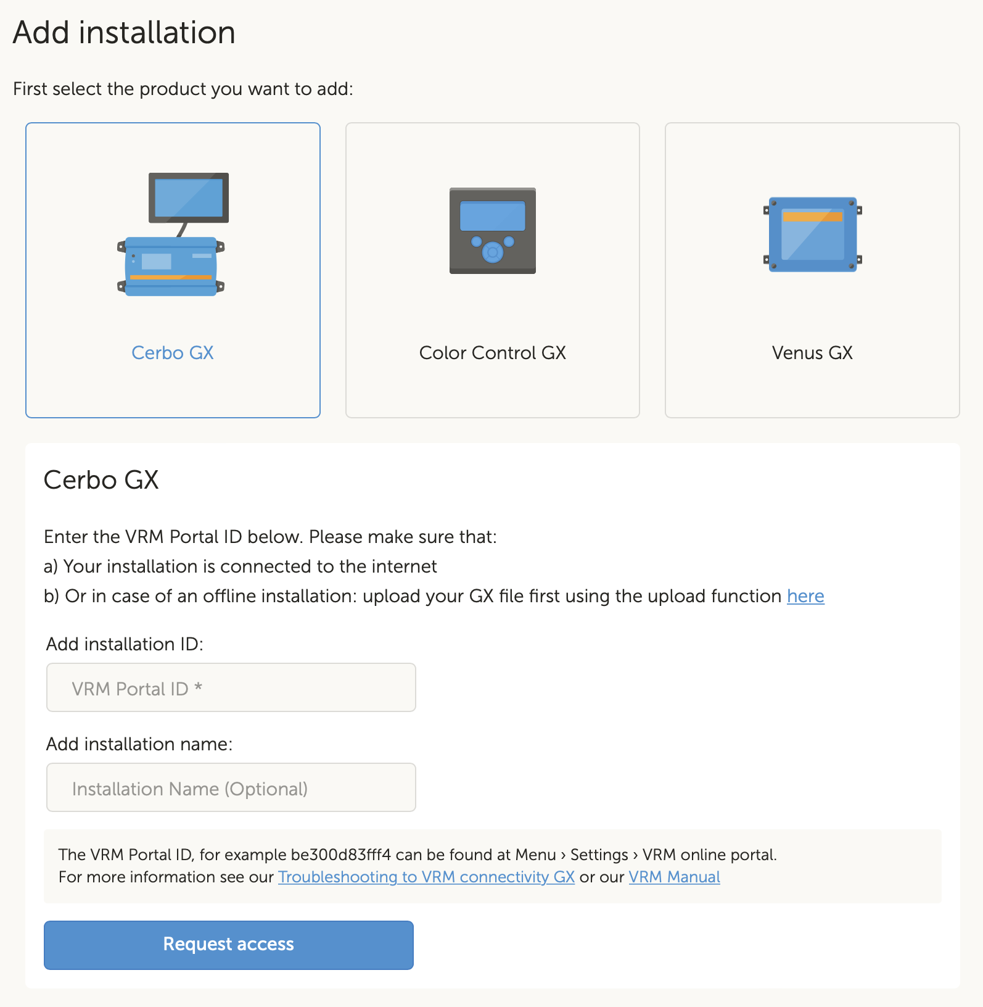Click the 'Add installation ID:' label
This screenshot has height=1007, width=983.
pyautogui.click(x=125, y=644)
